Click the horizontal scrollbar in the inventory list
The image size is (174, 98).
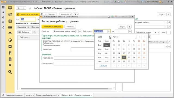64,89
